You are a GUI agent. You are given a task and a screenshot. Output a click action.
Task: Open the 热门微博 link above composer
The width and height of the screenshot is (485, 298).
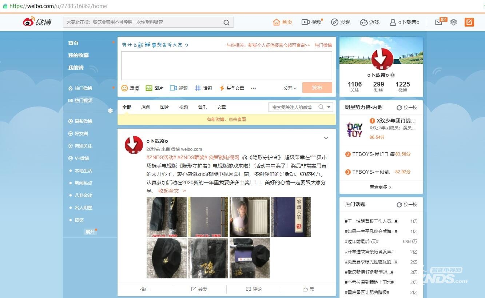pos(323,45)
